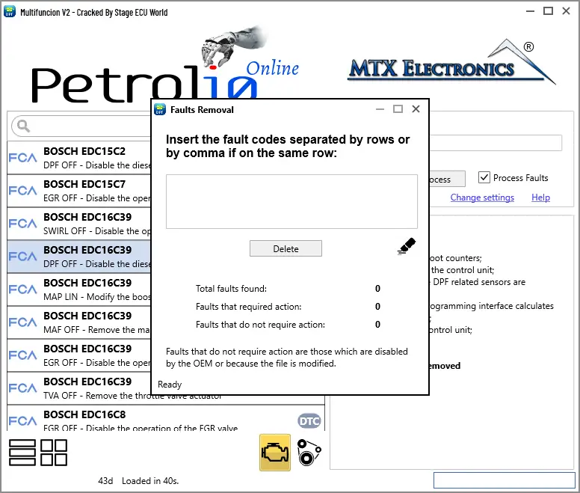Click the Faults Removal dialog title icon
This screenshot has height=493, width=580.
pos(160,109)
